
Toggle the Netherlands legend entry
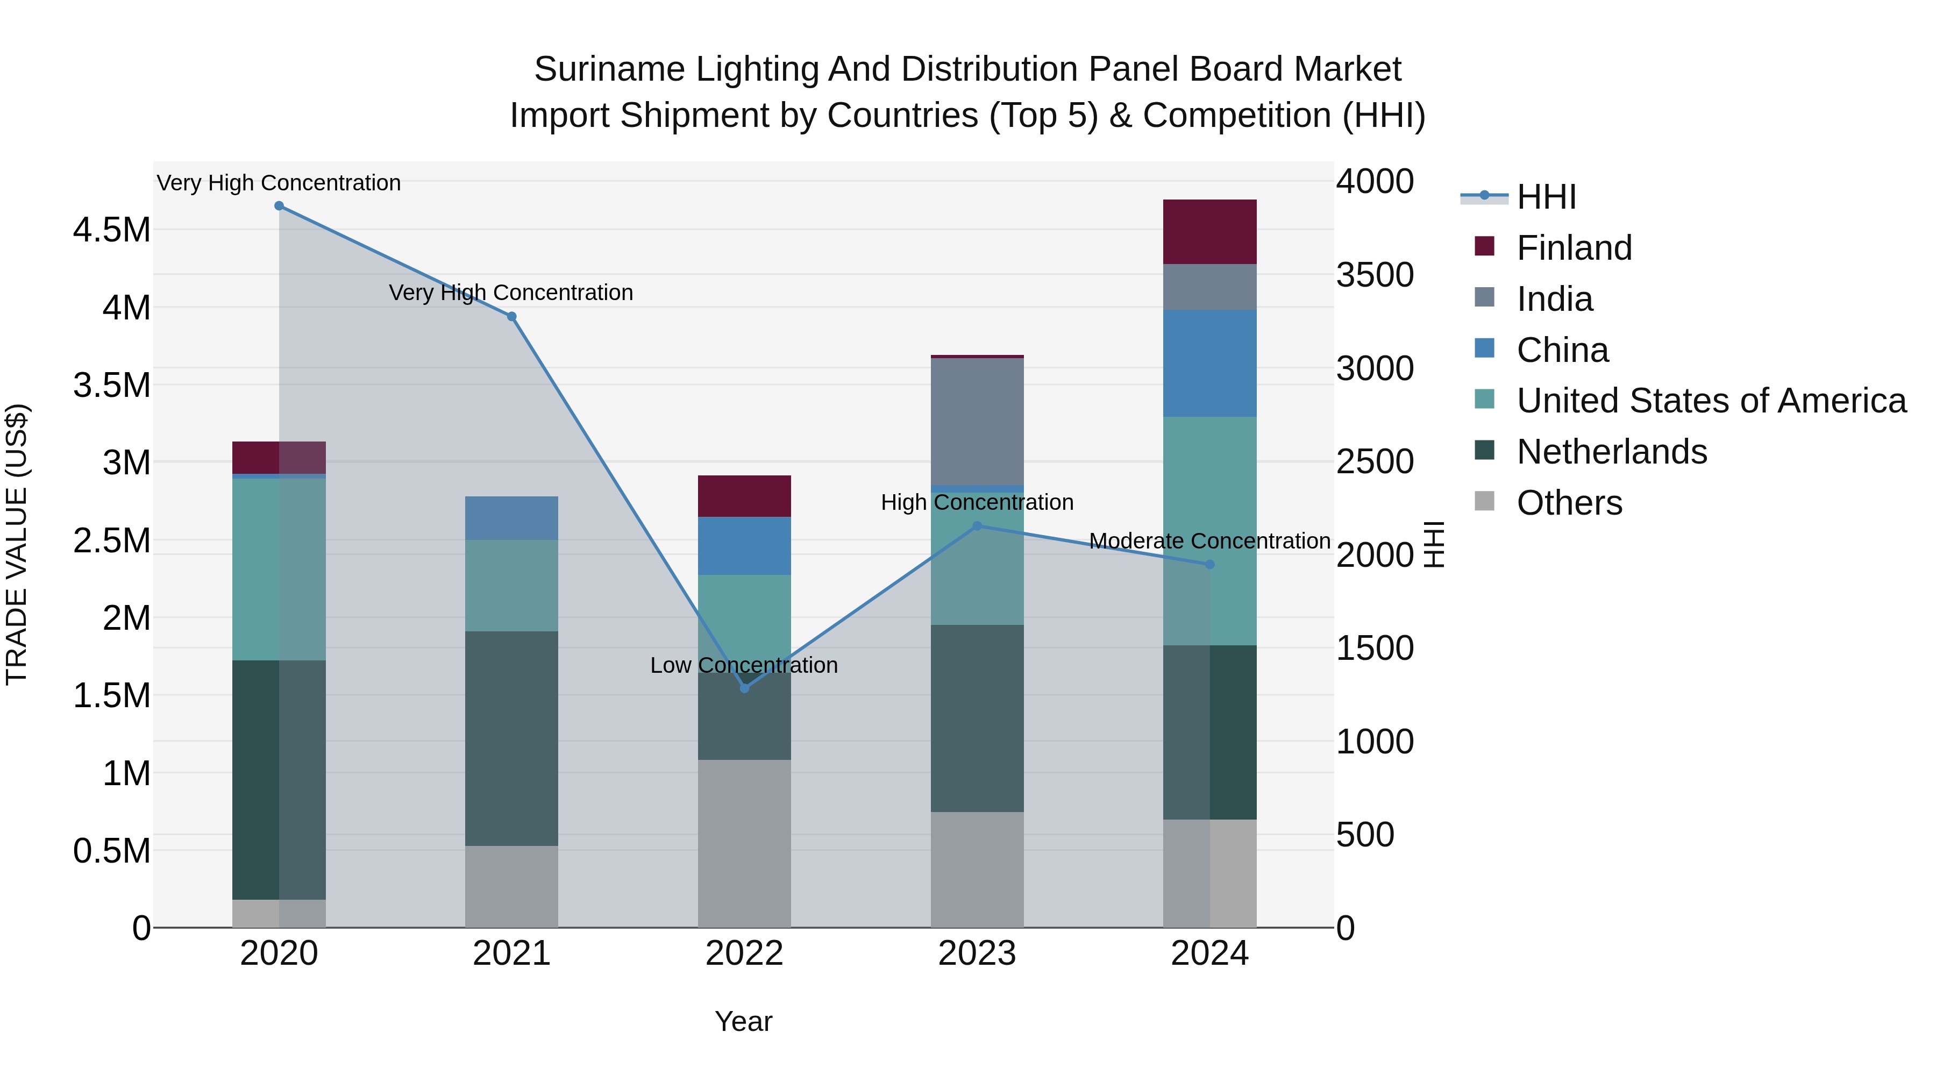click(x=1590, y=451)
